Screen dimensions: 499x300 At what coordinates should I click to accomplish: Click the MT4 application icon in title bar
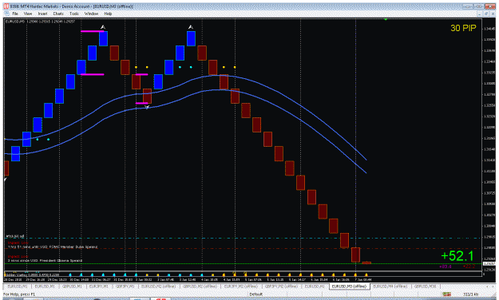tap(6, 6)
